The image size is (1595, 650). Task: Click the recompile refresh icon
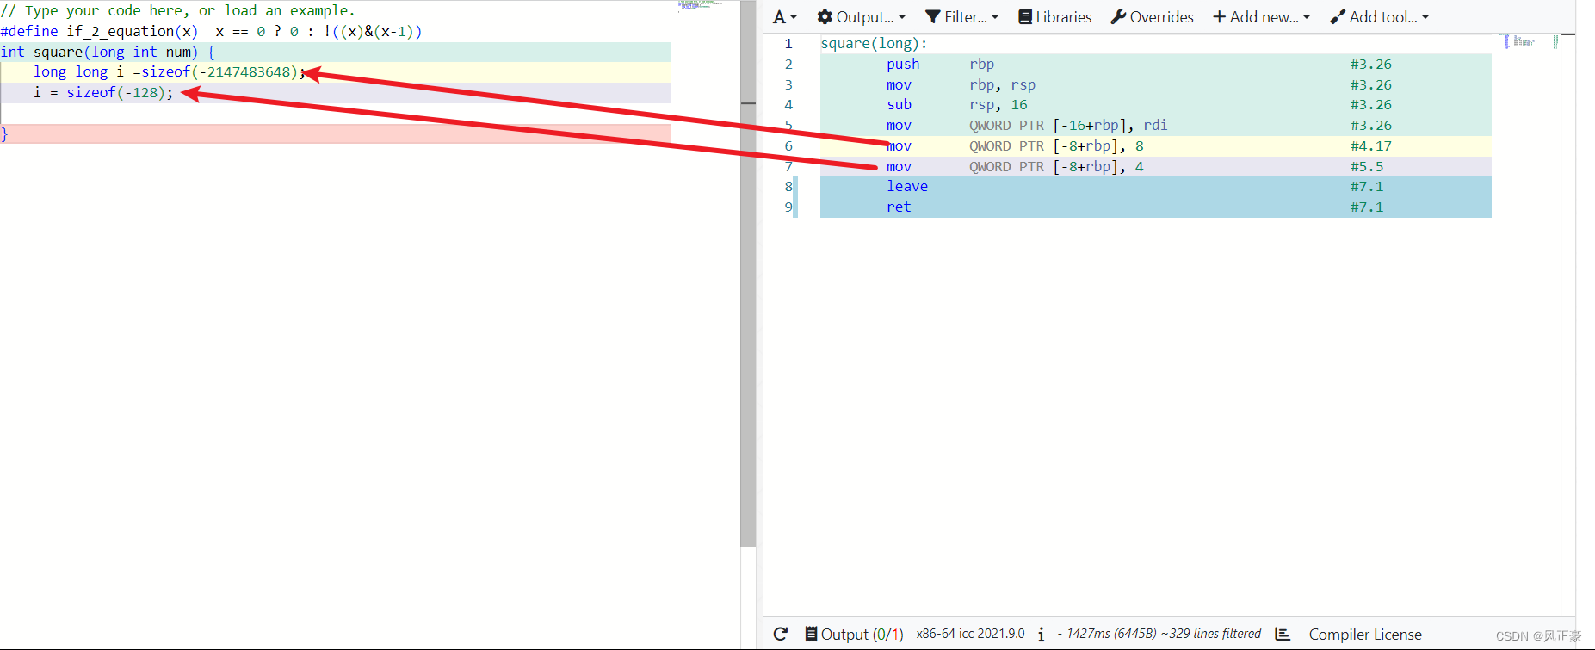pyautogui.click(x=781, y=635)
